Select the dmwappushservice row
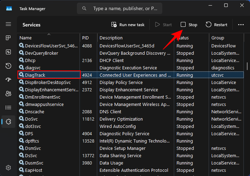 [44, 105]
